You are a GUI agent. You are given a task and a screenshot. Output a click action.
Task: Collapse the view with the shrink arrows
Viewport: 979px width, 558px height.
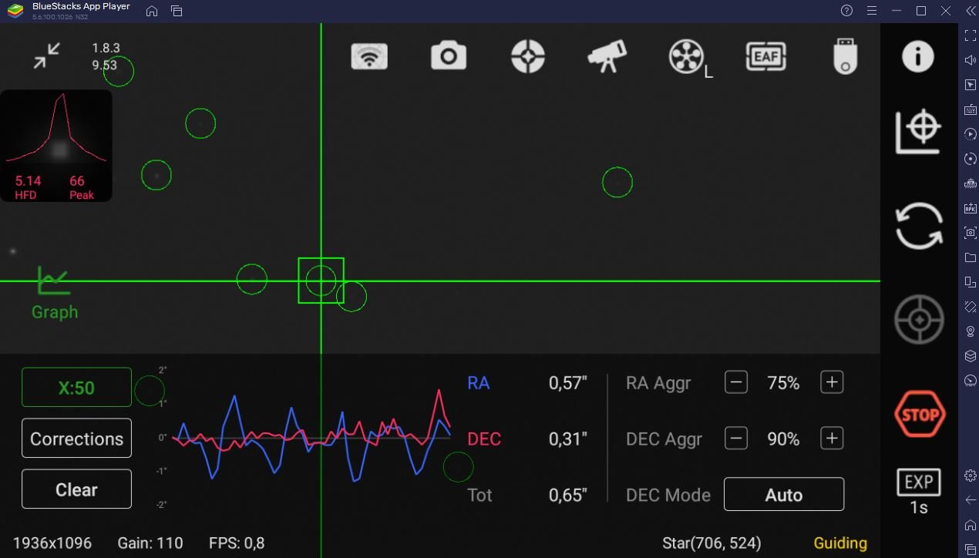pyautogui.click(x=47, y=55)
